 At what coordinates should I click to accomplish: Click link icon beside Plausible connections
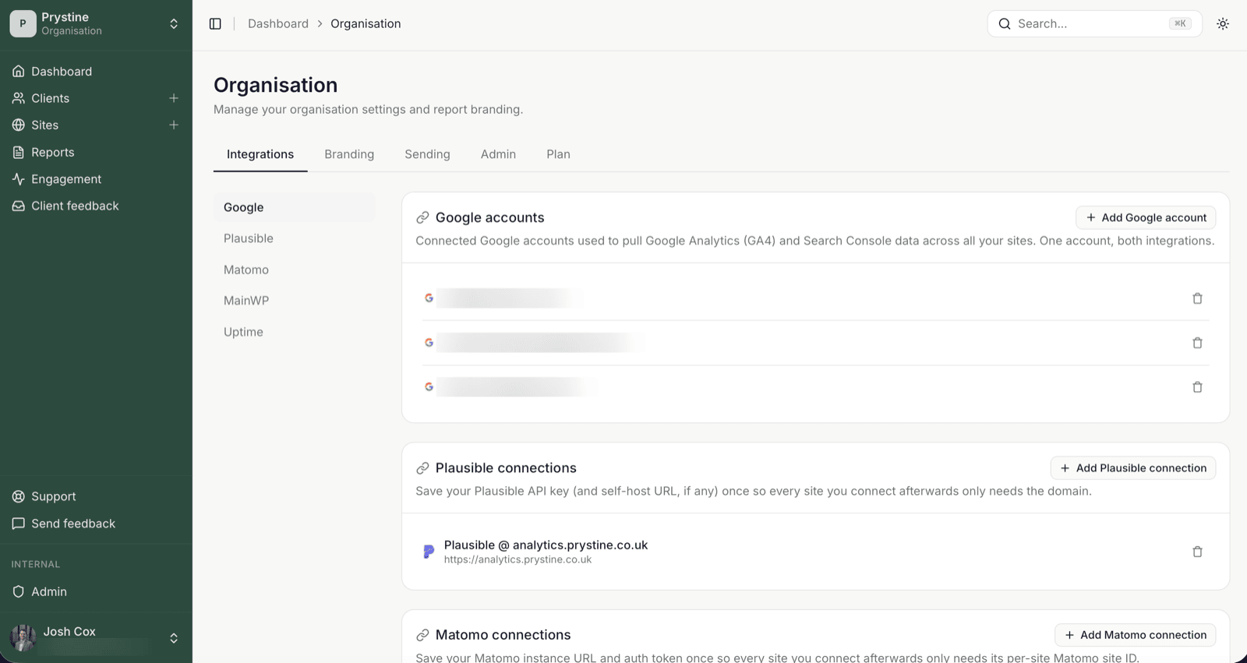click(422, 468)
